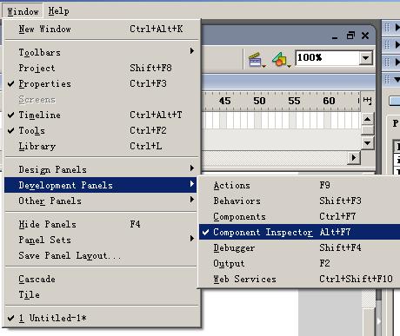Show the Library panel

point(102,146)
